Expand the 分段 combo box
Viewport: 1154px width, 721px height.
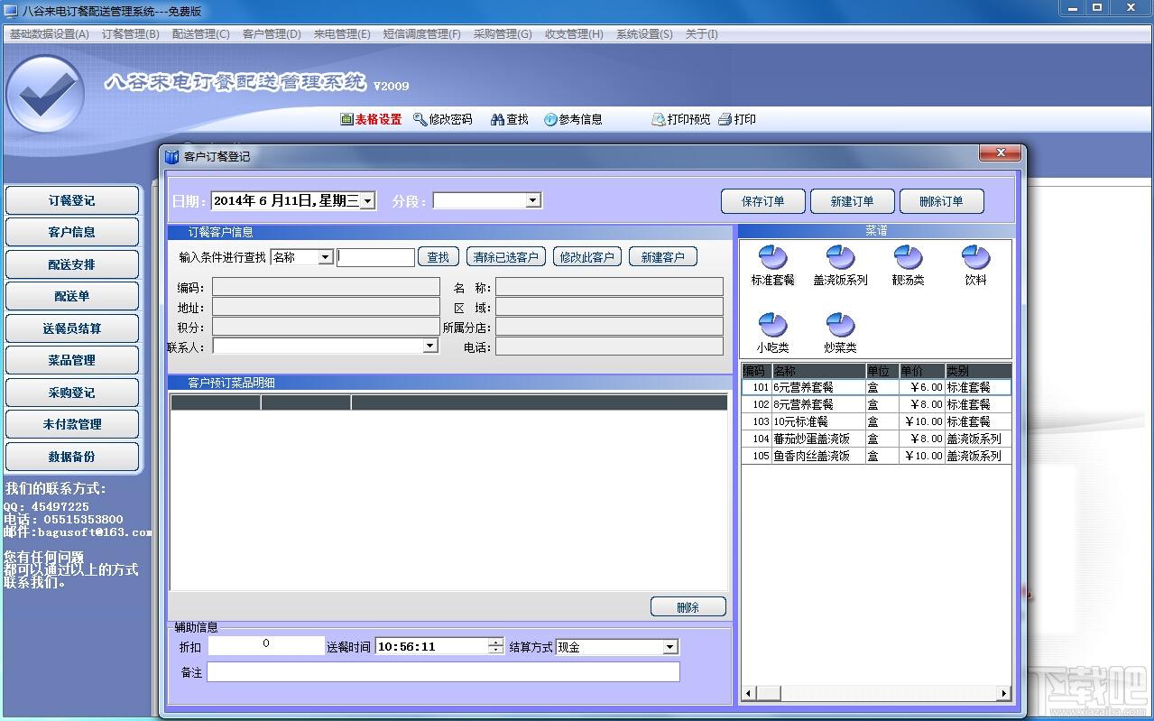(532, 200)
